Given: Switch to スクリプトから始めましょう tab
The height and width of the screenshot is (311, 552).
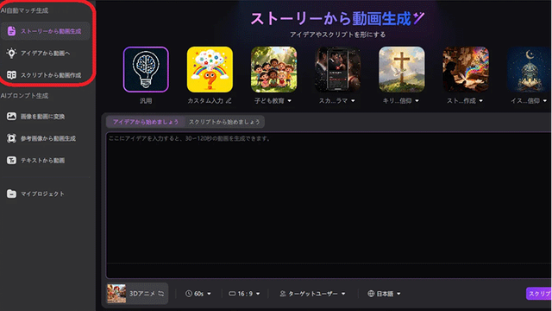Looking at the screenshot, I should (x=224, y=122).
